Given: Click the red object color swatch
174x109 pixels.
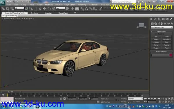Looking at the screenshot, I should 171,55.
